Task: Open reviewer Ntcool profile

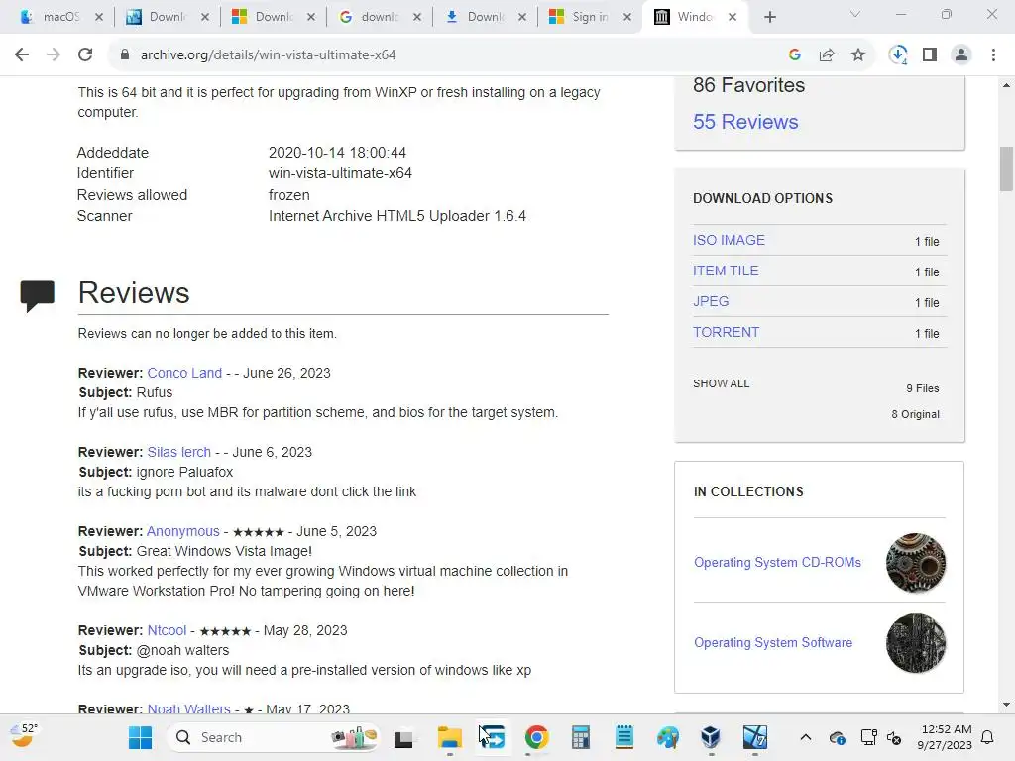Action: [167, 630]
